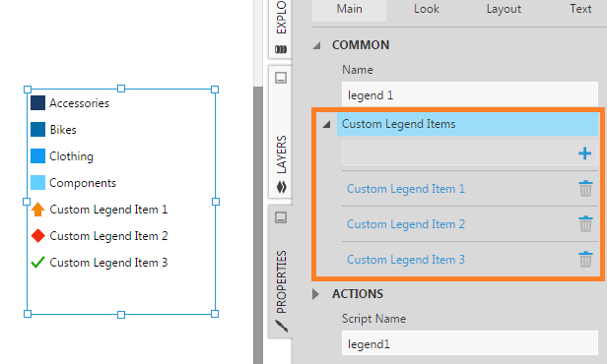
Task: Click the Properties panel brush icon
Action: tap(282, 327)
